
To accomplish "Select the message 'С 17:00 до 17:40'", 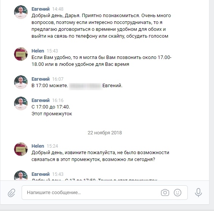I will [52, 110].
